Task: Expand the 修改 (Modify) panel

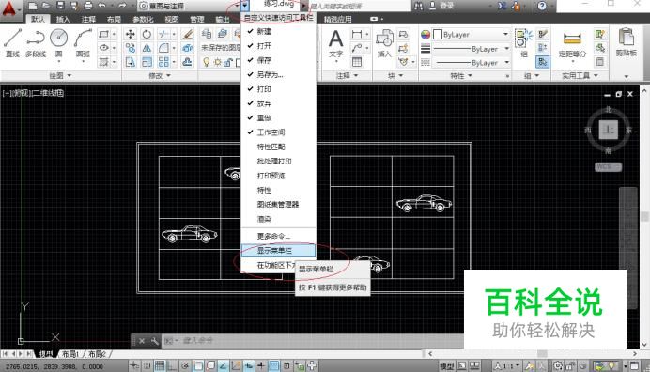Action: (160, 75)
